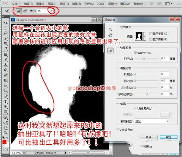Viewport: 182px width, 157px height.
Task: Select the Gradient tool
Action: (x=5, y=80)
